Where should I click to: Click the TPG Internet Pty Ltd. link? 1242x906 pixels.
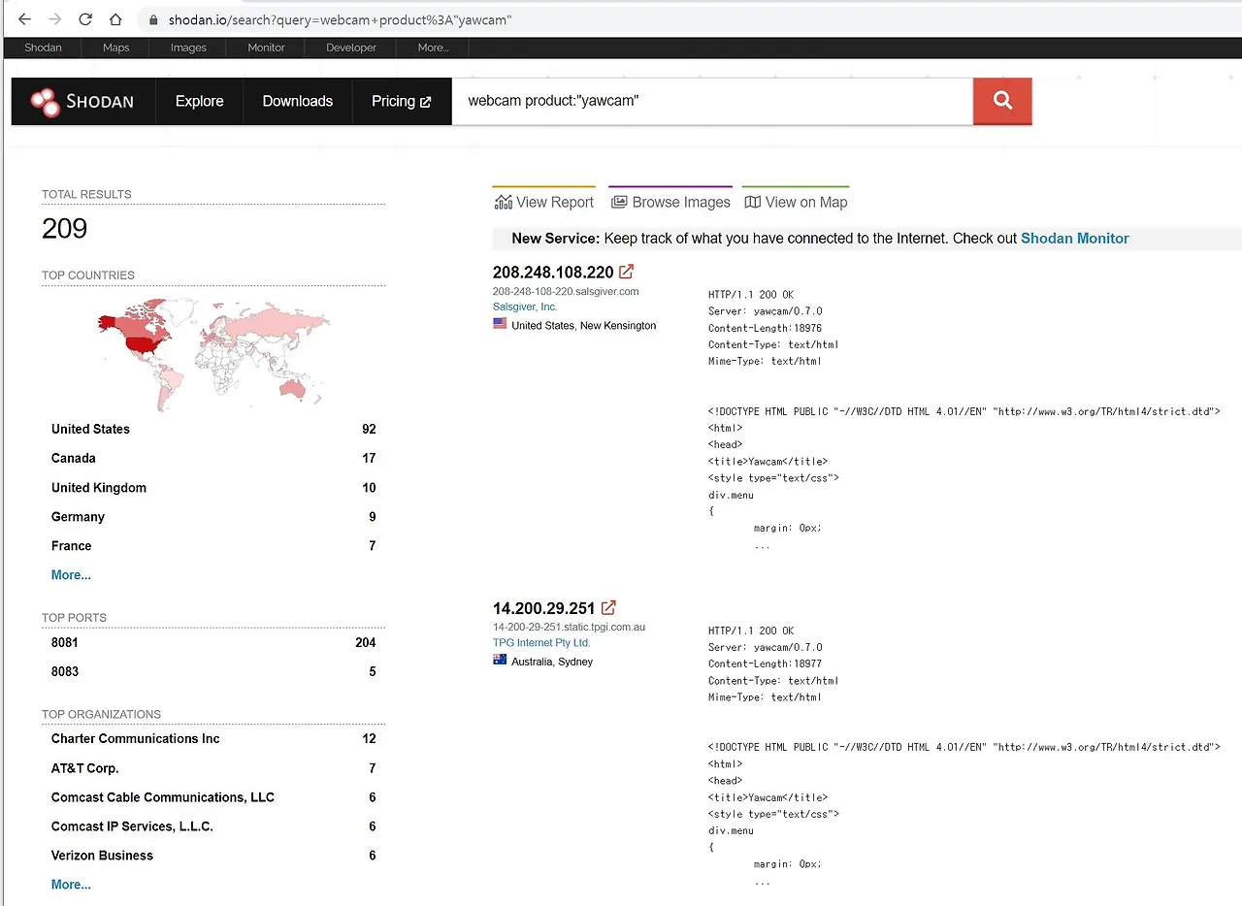click(541, 642)
